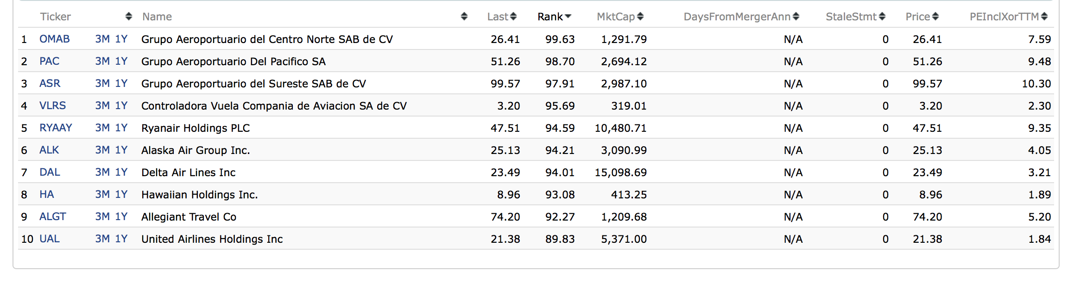Click the Ticker column header label
Screen dimensions: 1074x283
56,17
